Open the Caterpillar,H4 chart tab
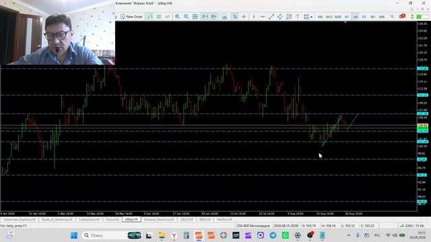Screen dimensions: 431x242 click(x=89, y=220)
